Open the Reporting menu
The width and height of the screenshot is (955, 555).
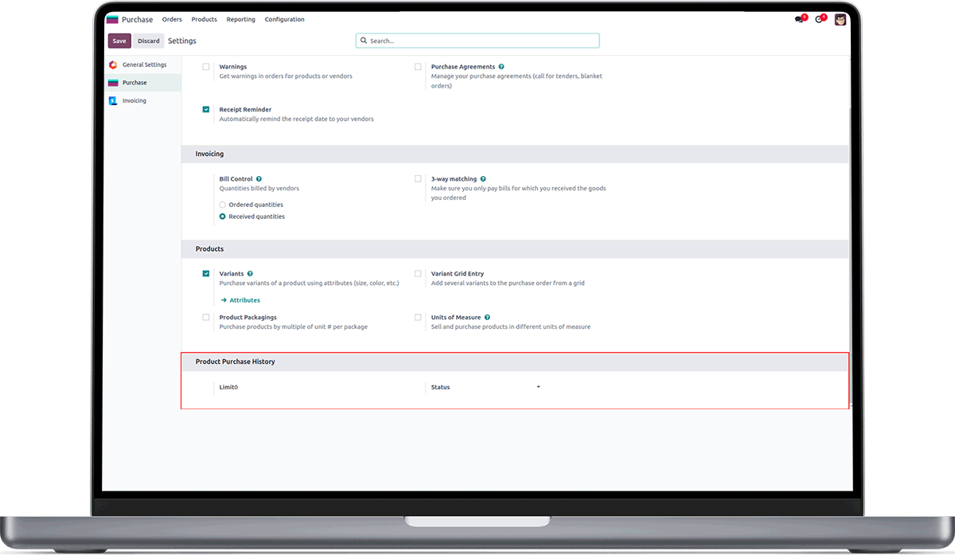(241, 19)
